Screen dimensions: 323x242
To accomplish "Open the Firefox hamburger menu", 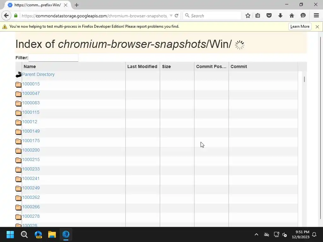I will pos(316,16).
